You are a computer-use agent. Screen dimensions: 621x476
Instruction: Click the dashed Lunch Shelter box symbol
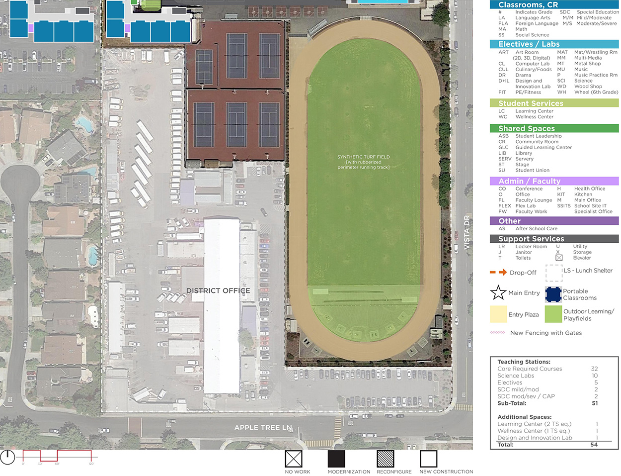pos(554,273)
